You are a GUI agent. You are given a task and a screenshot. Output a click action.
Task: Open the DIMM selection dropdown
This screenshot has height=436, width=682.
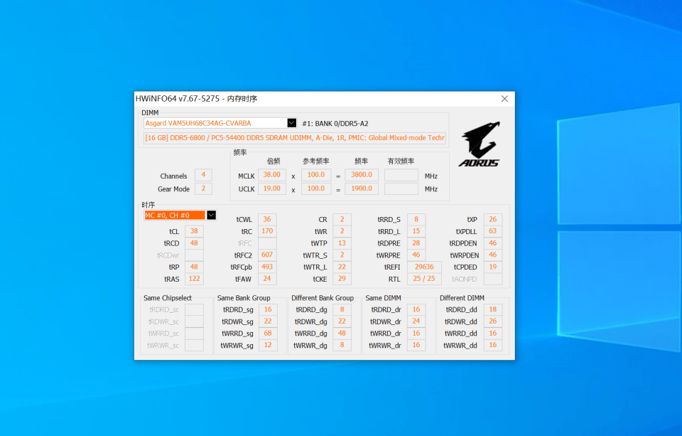point(291,122)
